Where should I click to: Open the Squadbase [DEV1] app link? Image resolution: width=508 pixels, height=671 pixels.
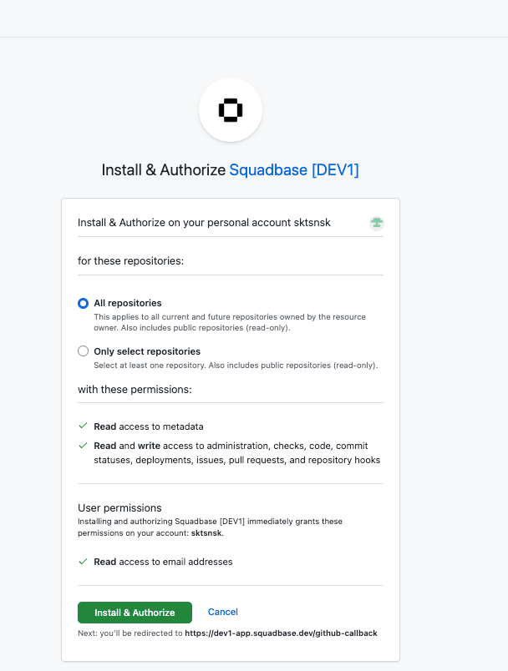[294, 170]
